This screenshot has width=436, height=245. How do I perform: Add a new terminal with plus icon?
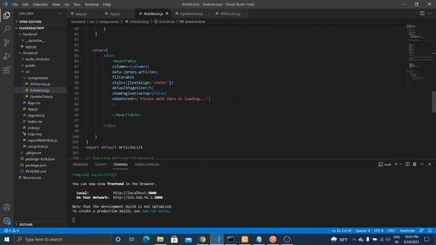click(x=396, y=164)
